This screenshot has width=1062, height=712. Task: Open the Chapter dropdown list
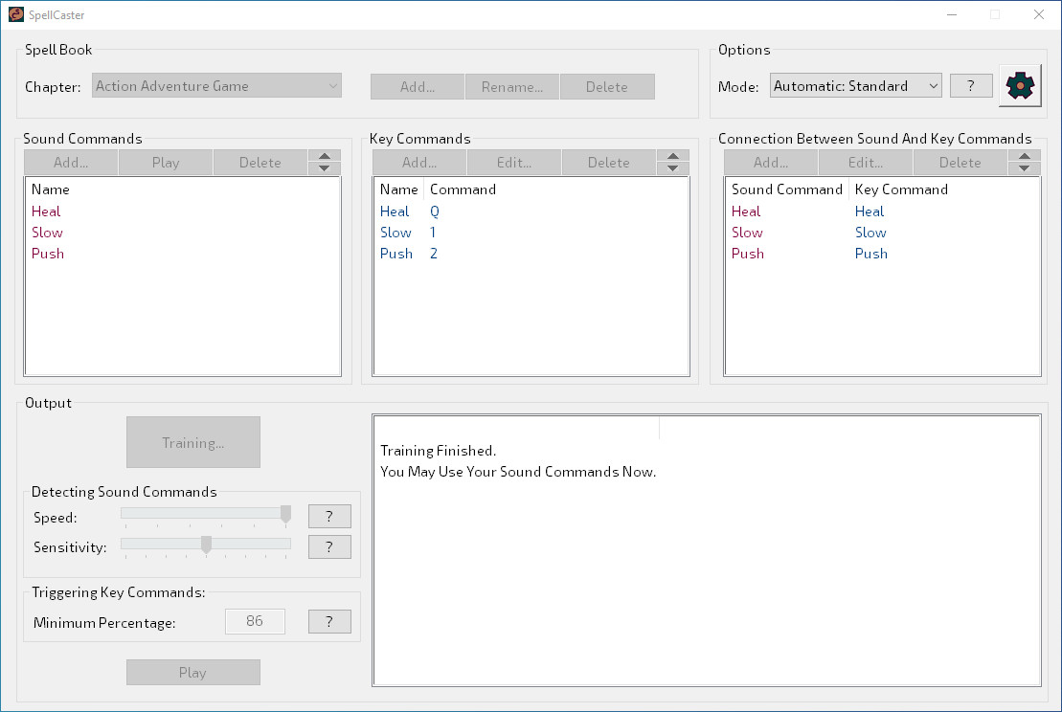(x=217, y=86)
